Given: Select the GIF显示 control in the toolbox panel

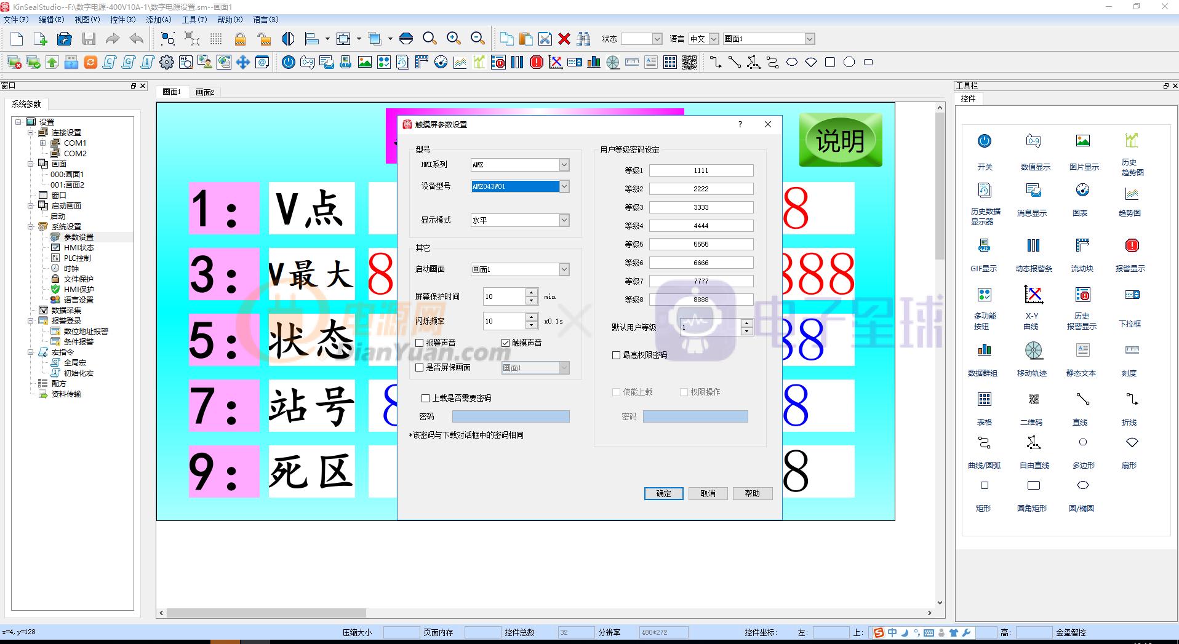Looking at the screenshot, I should (x=984, y=245).
